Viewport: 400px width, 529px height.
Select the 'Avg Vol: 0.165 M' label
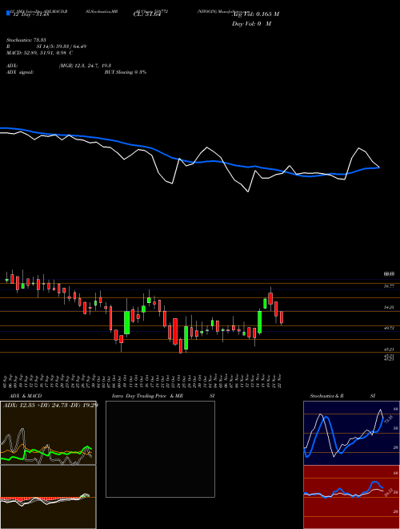pos(255,14)
